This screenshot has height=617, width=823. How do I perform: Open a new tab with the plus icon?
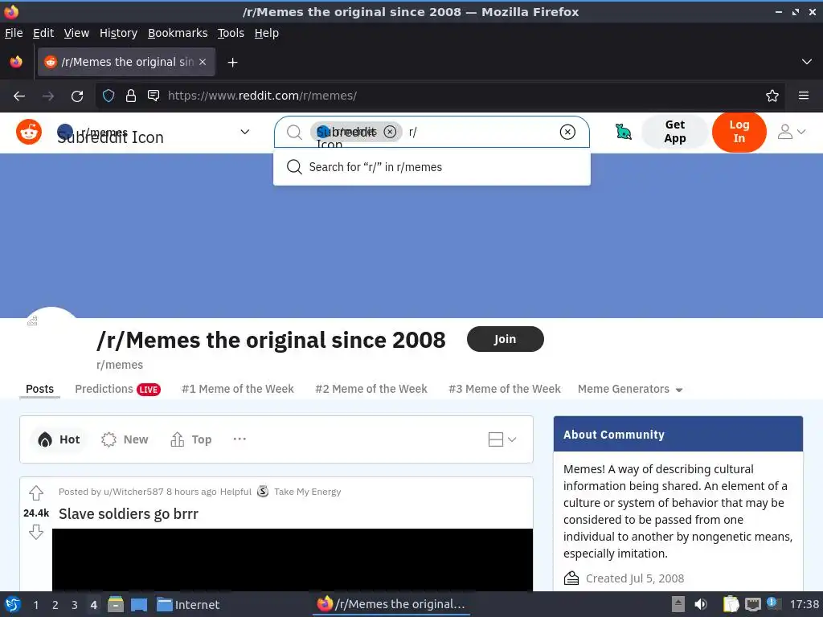(232, 63)
